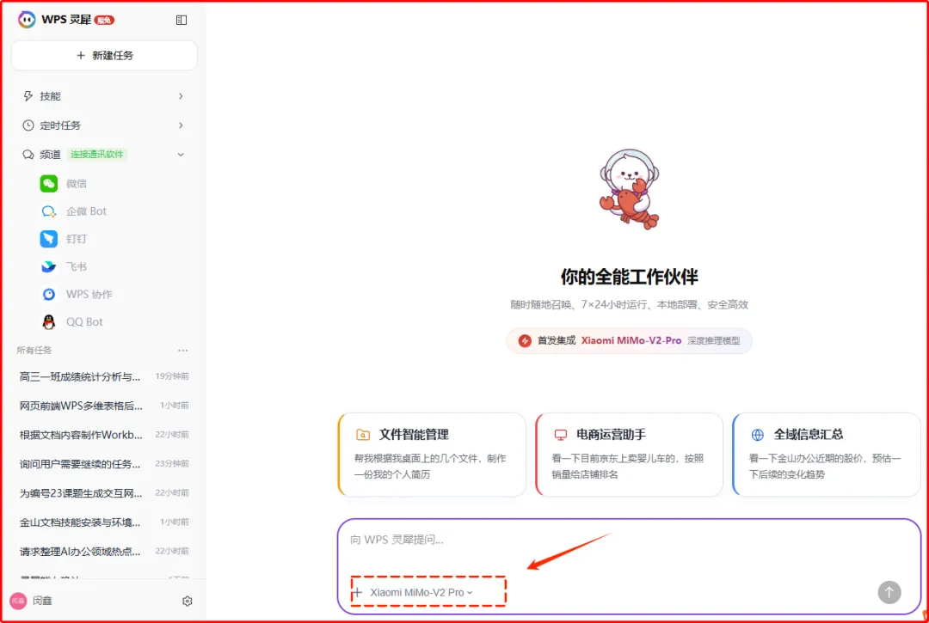Click the 连接通讯软件 green tag
The image size is (929, 623).
(97, 155)
